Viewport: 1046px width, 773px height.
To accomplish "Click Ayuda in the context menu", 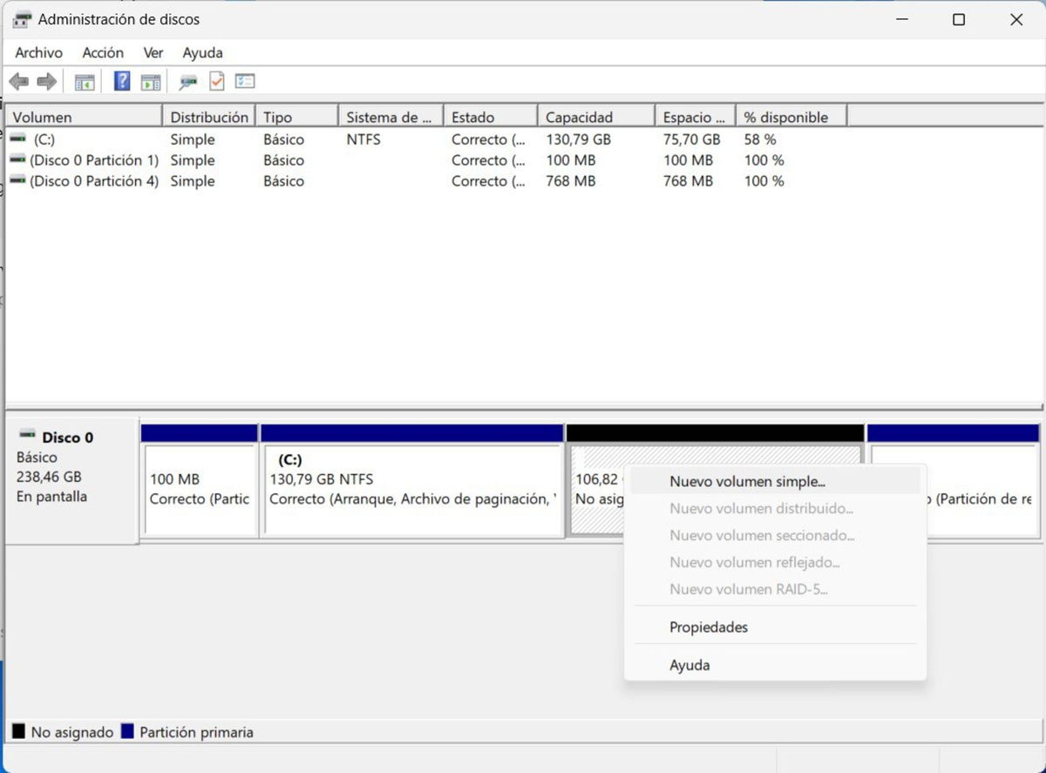I will pos(689,665).
